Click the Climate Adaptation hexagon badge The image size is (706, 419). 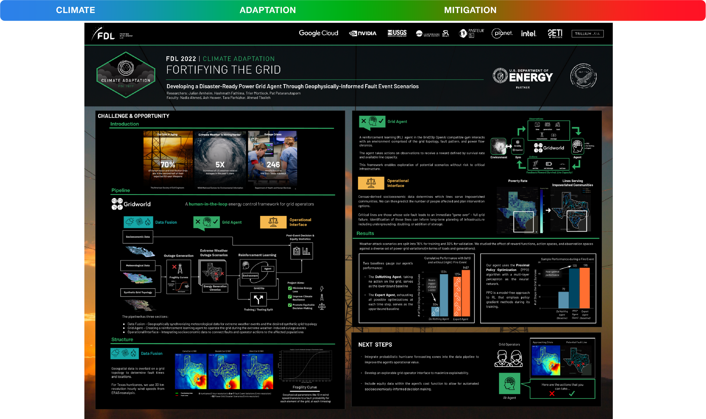(x=126, y=75)
